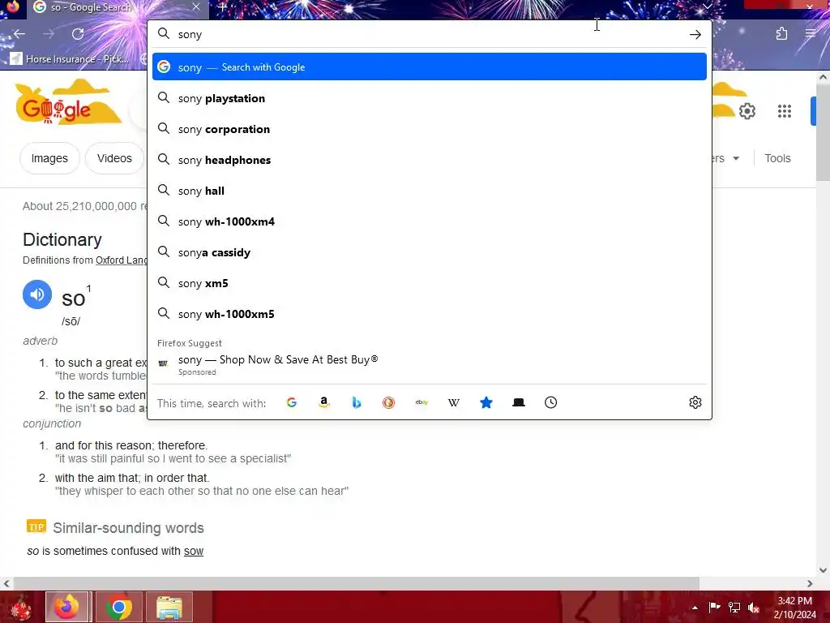The height and width of the screenshot is (623, 830).
Task: Open File Explorer from the taskbar
Action: point(169,607)
